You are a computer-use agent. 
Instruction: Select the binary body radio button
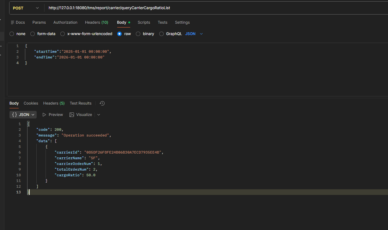coord(138,34)
